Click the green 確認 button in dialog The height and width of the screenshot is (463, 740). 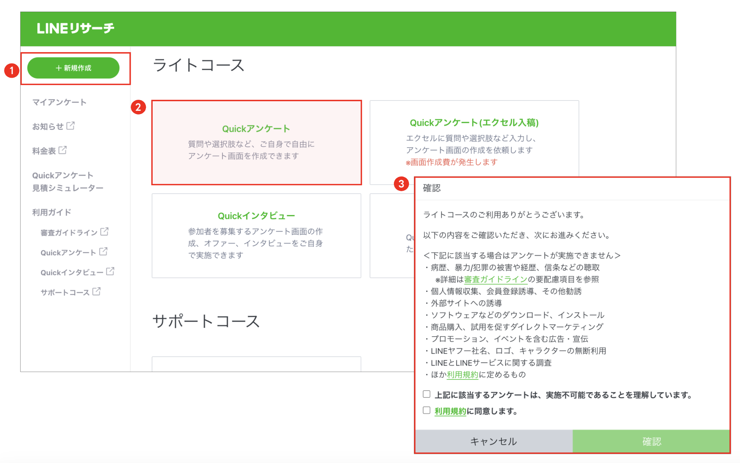click(x=651, y=441)
